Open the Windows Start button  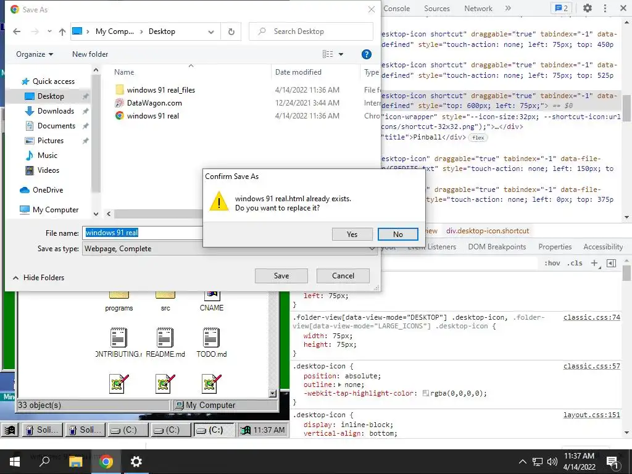[x=15, y=462]
